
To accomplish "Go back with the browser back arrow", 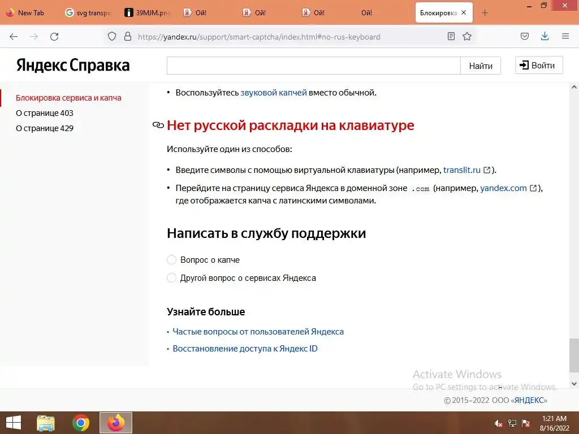I will [14, 37].
